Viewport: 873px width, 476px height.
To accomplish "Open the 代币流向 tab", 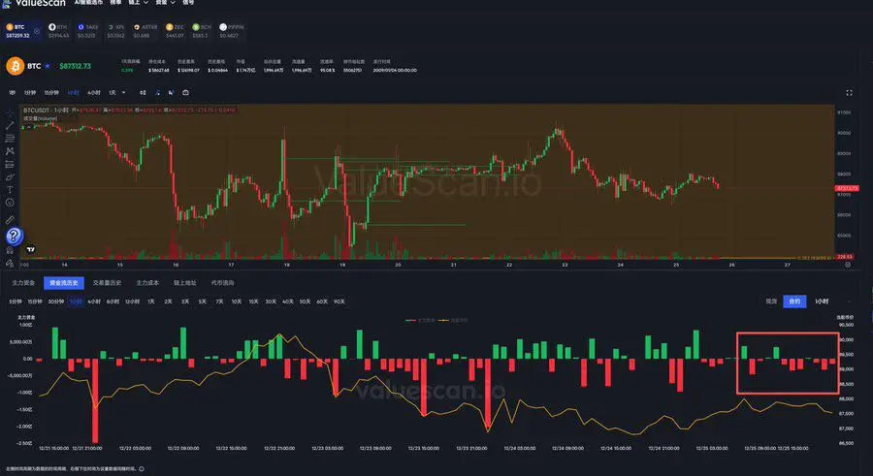I will [x=222, y=283].
